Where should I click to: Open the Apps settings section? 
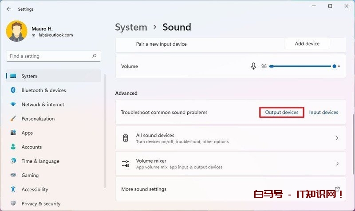click(x=27, y=133)
